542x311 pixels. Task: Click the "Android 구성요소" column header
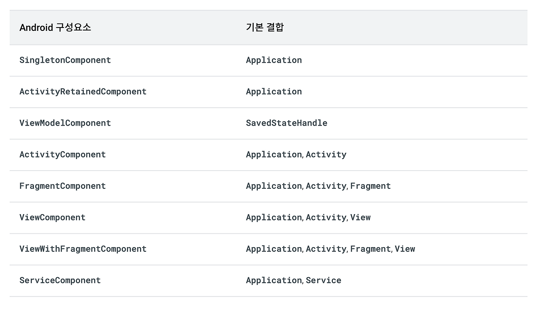click(55, 28)
